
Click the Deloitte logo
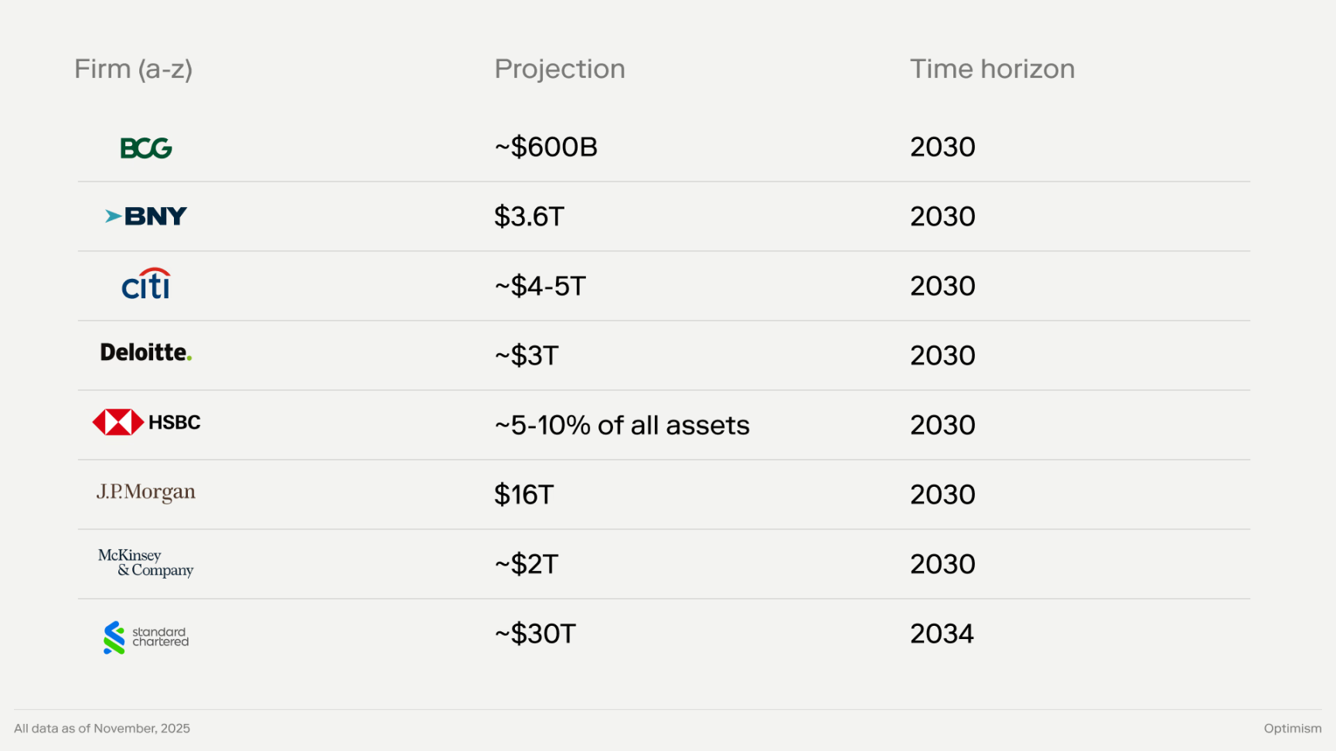pos(146,353)
